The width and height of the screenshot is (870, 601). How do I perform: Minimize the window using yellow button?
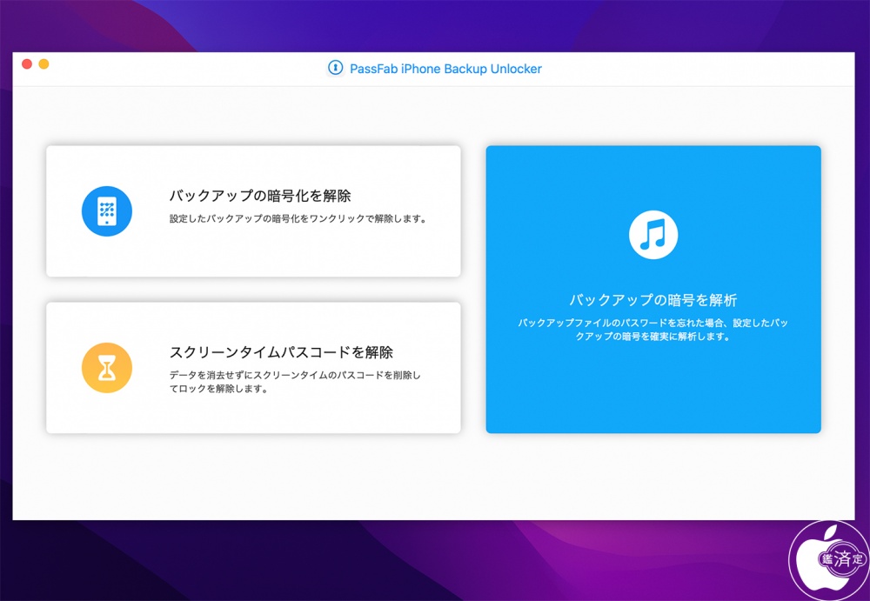tap(43, 64)
